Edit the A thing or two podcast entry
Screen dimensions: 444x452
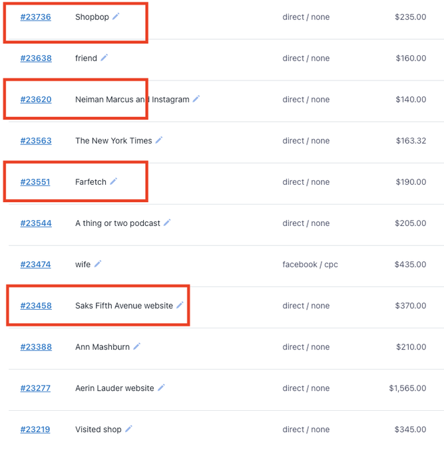(167, 223)
